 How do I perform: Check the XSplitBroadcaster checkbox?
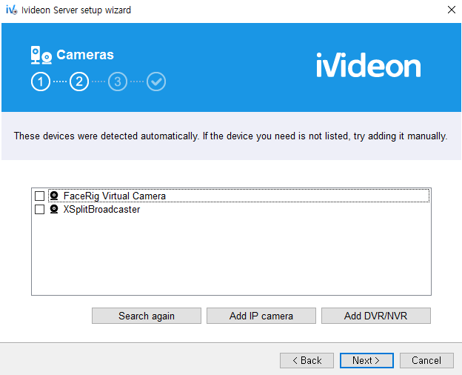pyautogui.click(x=39, y=210)
